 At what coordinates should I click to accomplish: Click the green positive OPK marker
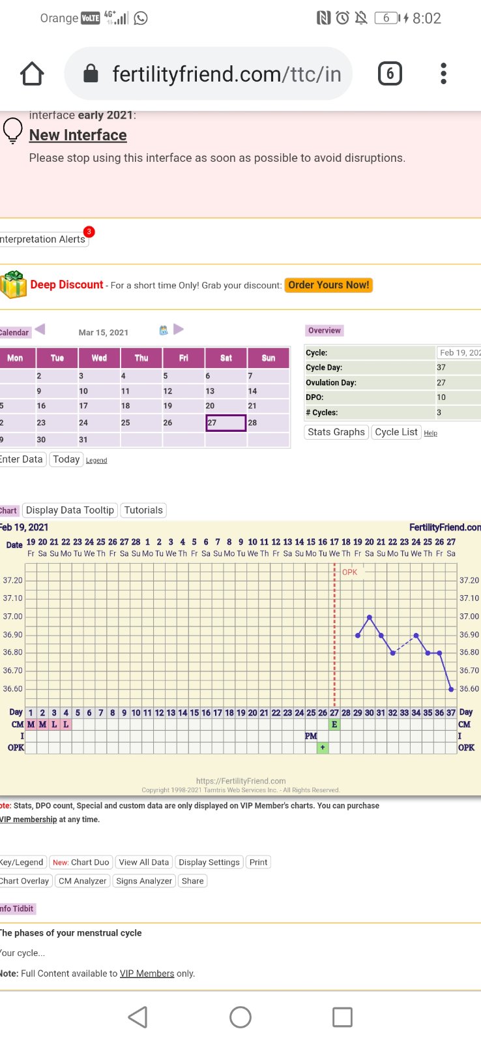pos(323,748)
